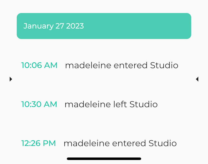
Task: Click the word Studio in the 10:30 AM entry
Action: click(144, 104)
